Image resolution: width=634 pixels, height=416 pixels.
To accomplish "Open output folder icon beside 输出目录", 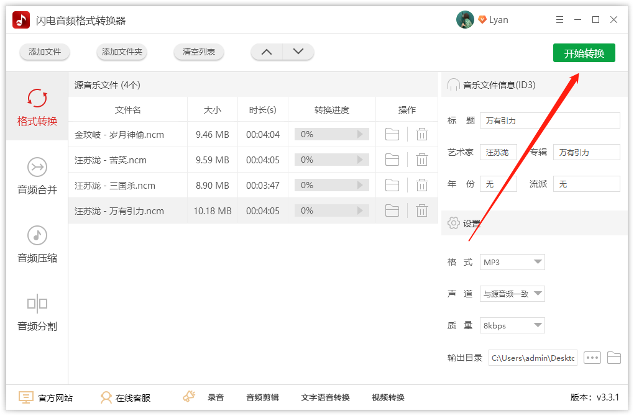I will pyautogui.click(x=613, y=358).
